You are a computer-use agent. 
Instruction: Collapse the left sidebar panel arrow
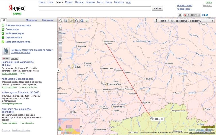pyautogui.click(x=59, y=70)
